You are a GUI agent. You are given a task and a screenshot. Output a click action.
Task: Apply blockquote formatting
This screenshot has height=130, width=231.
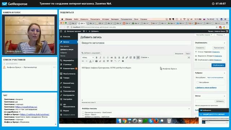click(112, 57)
